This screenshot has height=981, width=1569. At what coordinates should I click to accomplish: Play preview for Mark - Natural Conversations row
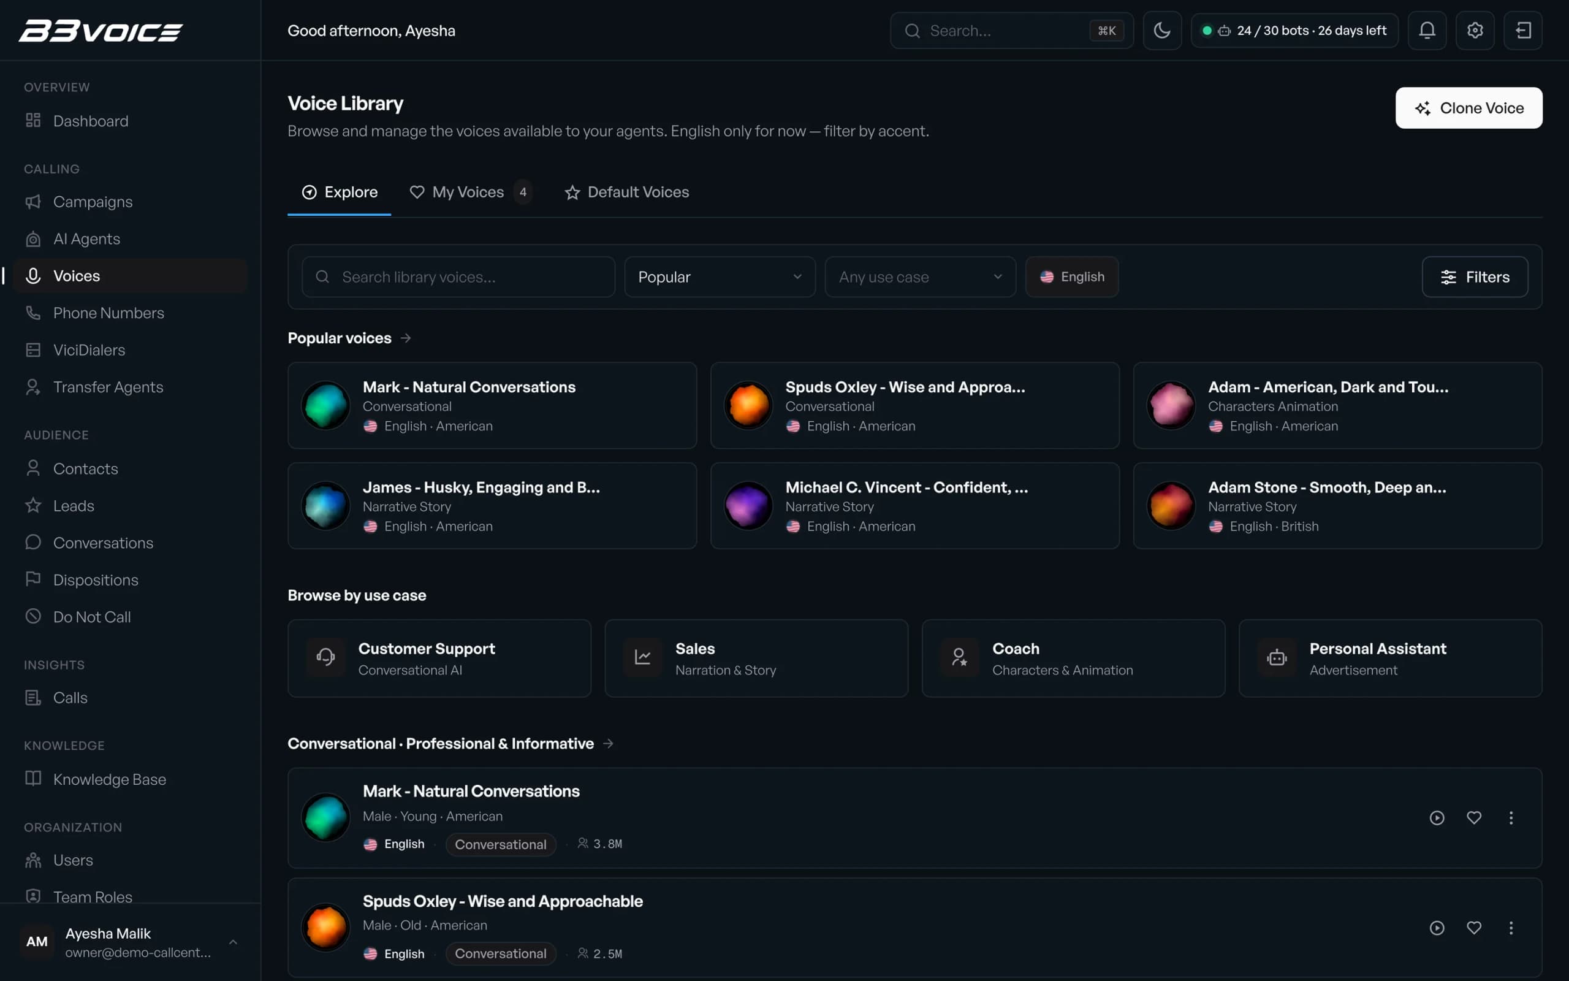[1437, 817]
